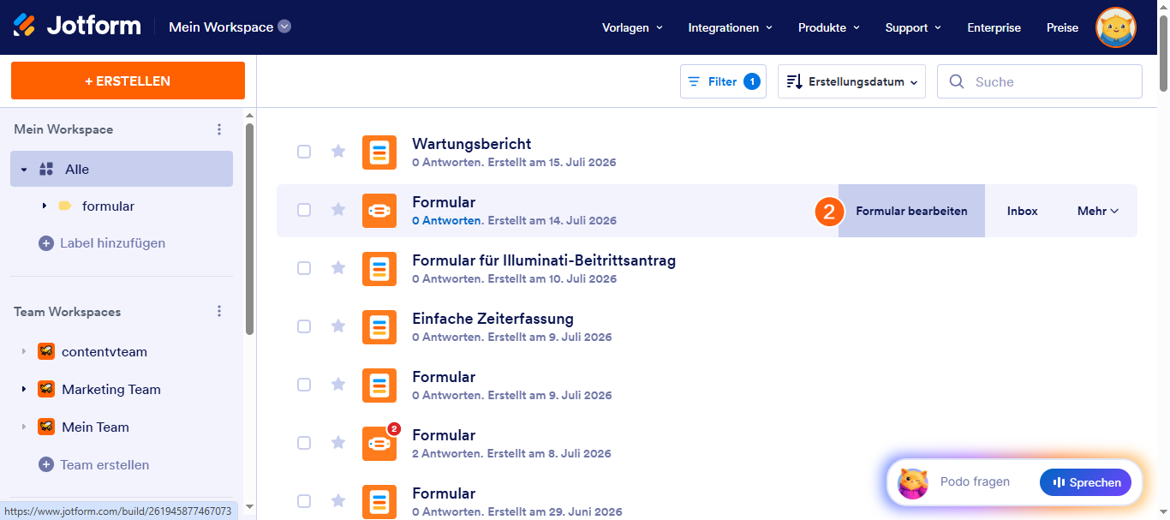Click Team erstellen link
1170x520 pixels.
click(104, 464)
